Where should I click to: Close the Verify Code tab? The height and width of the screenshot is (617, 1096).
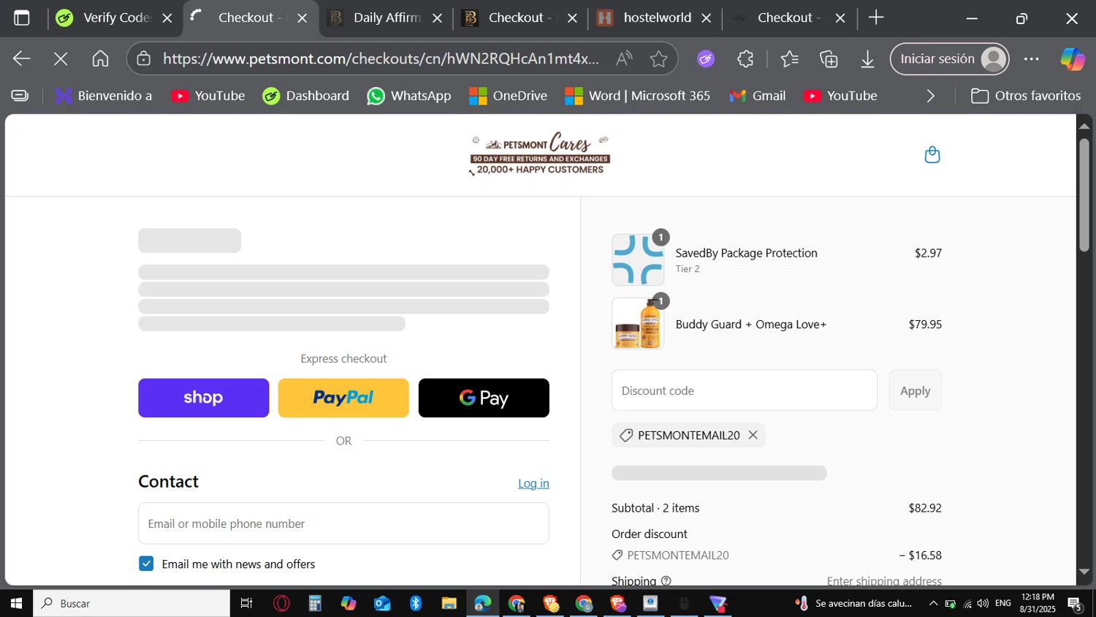pos(167,18)
